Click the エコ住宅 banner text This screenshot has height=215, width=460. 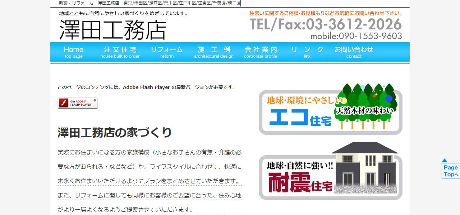click(x=300, y=117)
